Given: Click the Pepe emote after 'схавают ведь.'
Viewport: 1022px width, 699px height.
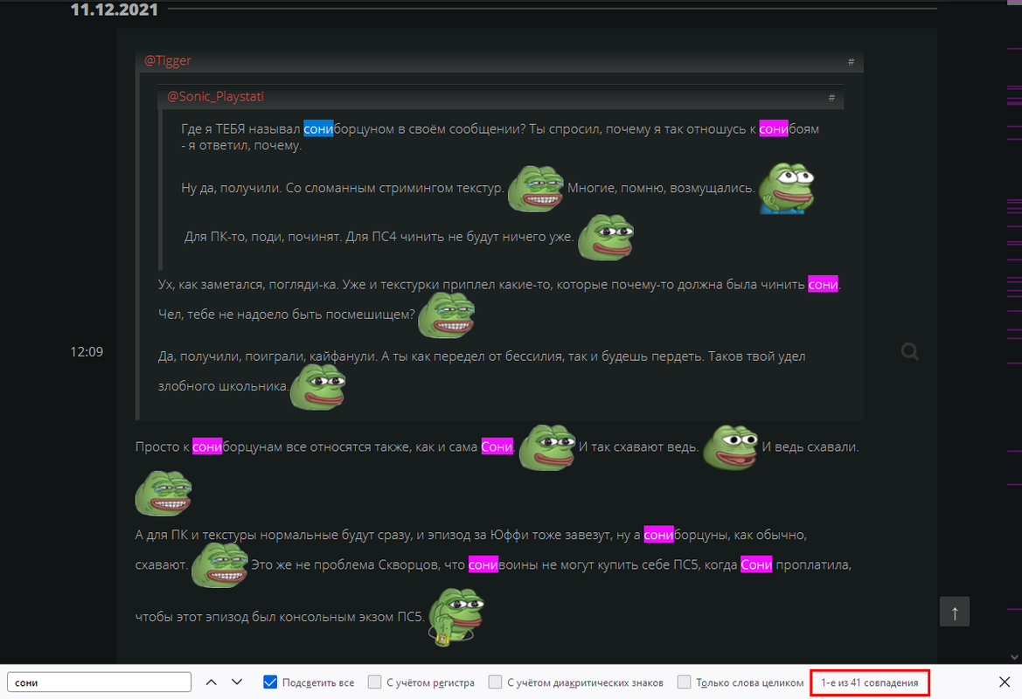Looking at the screenshot, I should coord(730,447).
